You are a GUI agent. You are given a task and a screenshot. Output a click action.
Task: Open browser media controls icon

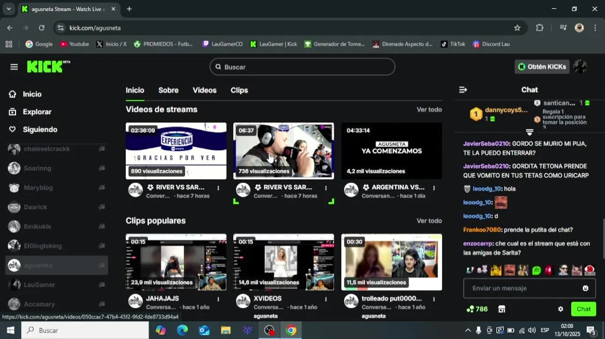[x=563, y=28]
